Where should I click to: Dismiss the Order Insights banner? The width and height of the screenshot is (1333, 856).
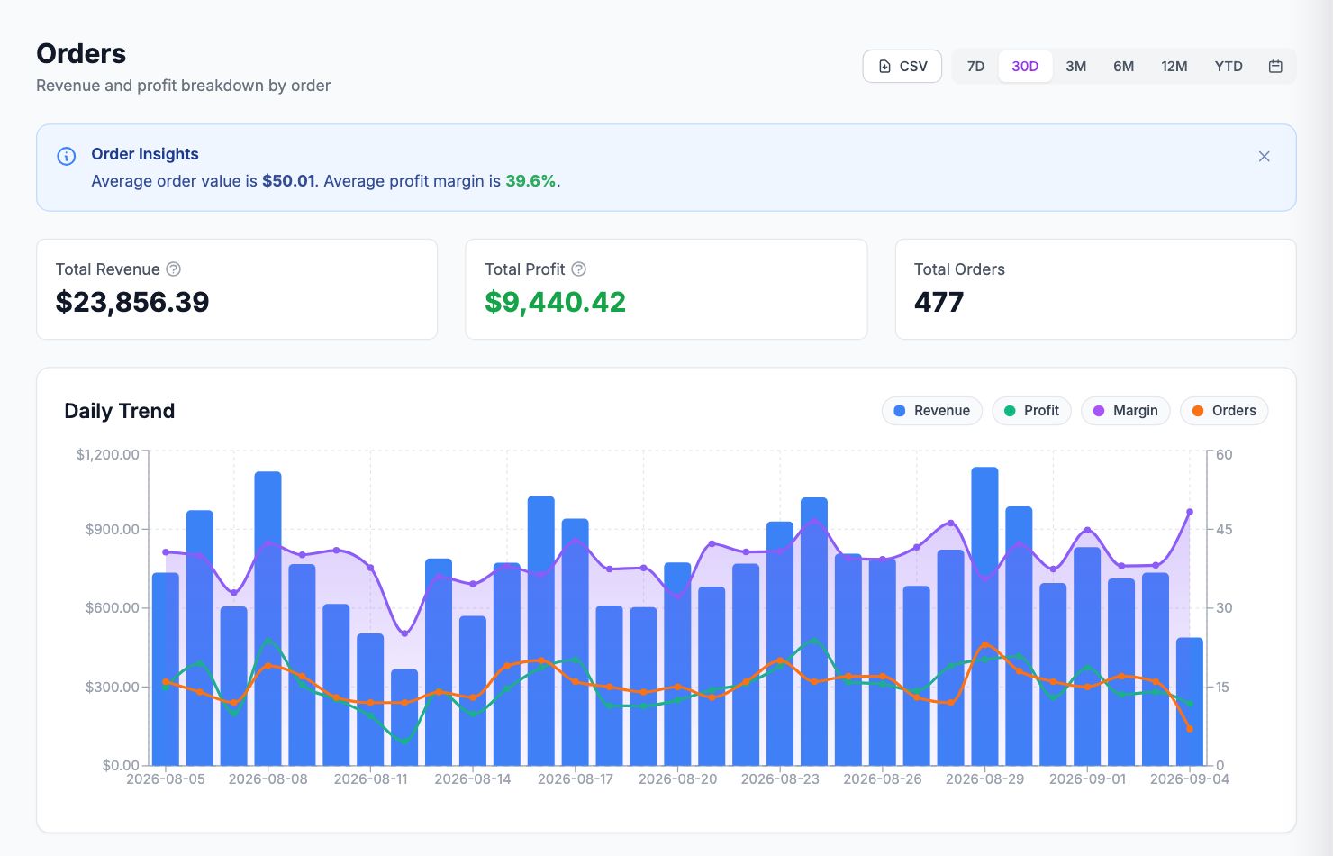click(x=1265, y=157)
